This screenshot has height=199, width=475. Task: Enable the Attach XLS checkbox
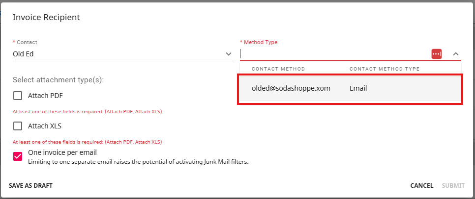[18, 126]
